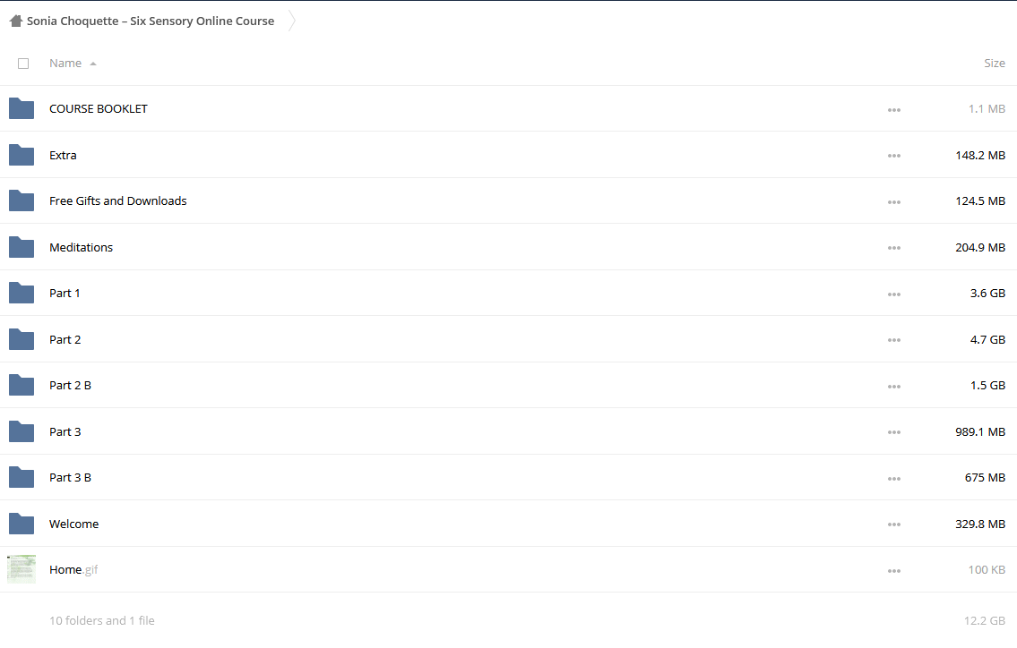
Task: Click the Meditations folder icon
Action: click(x=22, y=247)
